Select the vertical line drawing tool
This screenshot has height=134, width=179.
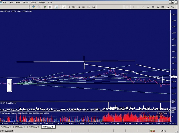click(133, 7)
